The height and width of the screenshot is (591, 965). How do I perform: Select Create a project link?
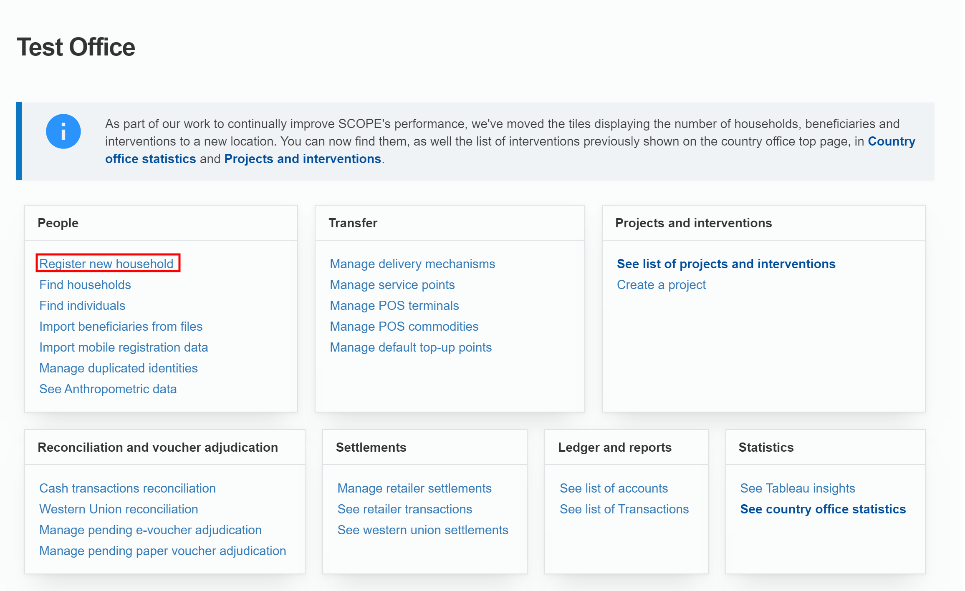[x=661, y=284]
